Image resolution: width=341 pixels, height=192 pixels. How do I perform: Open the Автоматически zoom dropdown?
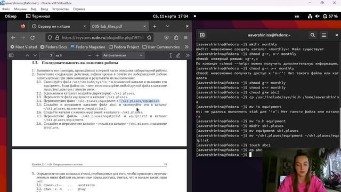point(123,55)
